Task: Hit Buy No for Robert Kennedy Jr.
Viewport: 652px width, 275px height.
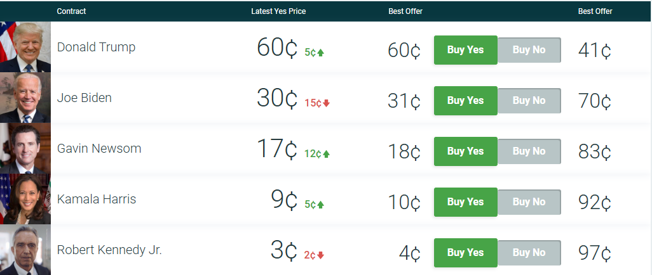Action: click(x=529, y=253)
